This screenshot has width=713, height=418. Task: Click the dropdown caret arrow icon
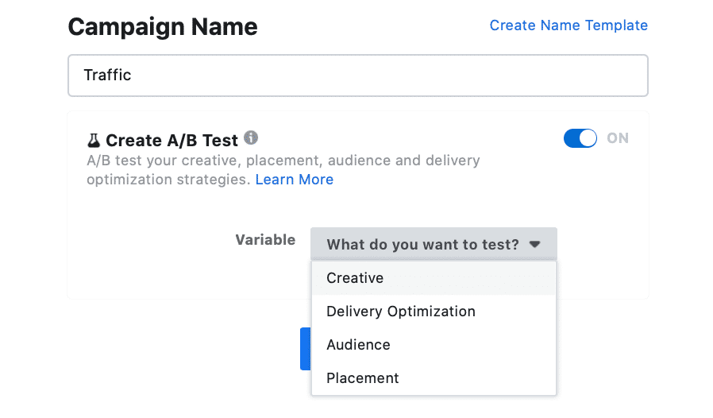coord(535,245)
